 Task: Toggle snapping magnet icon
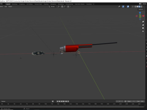pyautogui.click(x=62, y=7)
